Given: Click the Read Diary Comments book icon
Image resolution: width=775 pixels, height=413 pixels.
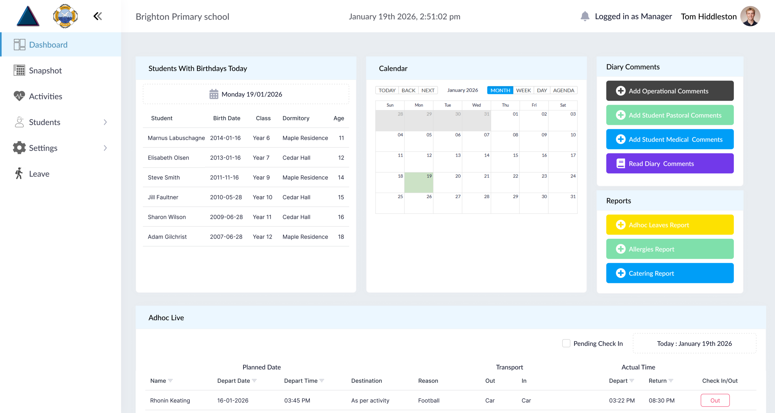Looking at the screenshot, I should [621, 163].
